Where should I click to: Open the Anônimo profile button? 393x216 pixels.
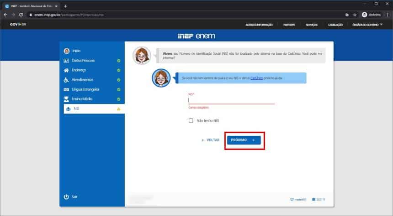[371, 15]
